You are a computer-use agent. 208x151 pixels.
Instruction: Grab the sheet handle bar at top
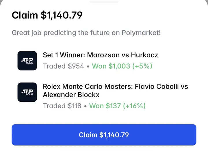point(104,2)
